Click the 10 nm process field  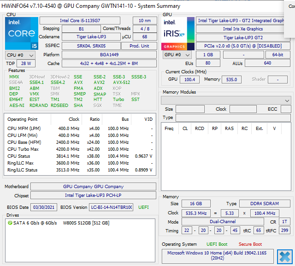145,20
